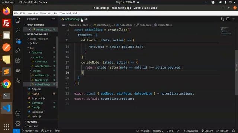The image size is (238, 133).
Task: Click Prettier in status bar
Action: click(222, 131)
